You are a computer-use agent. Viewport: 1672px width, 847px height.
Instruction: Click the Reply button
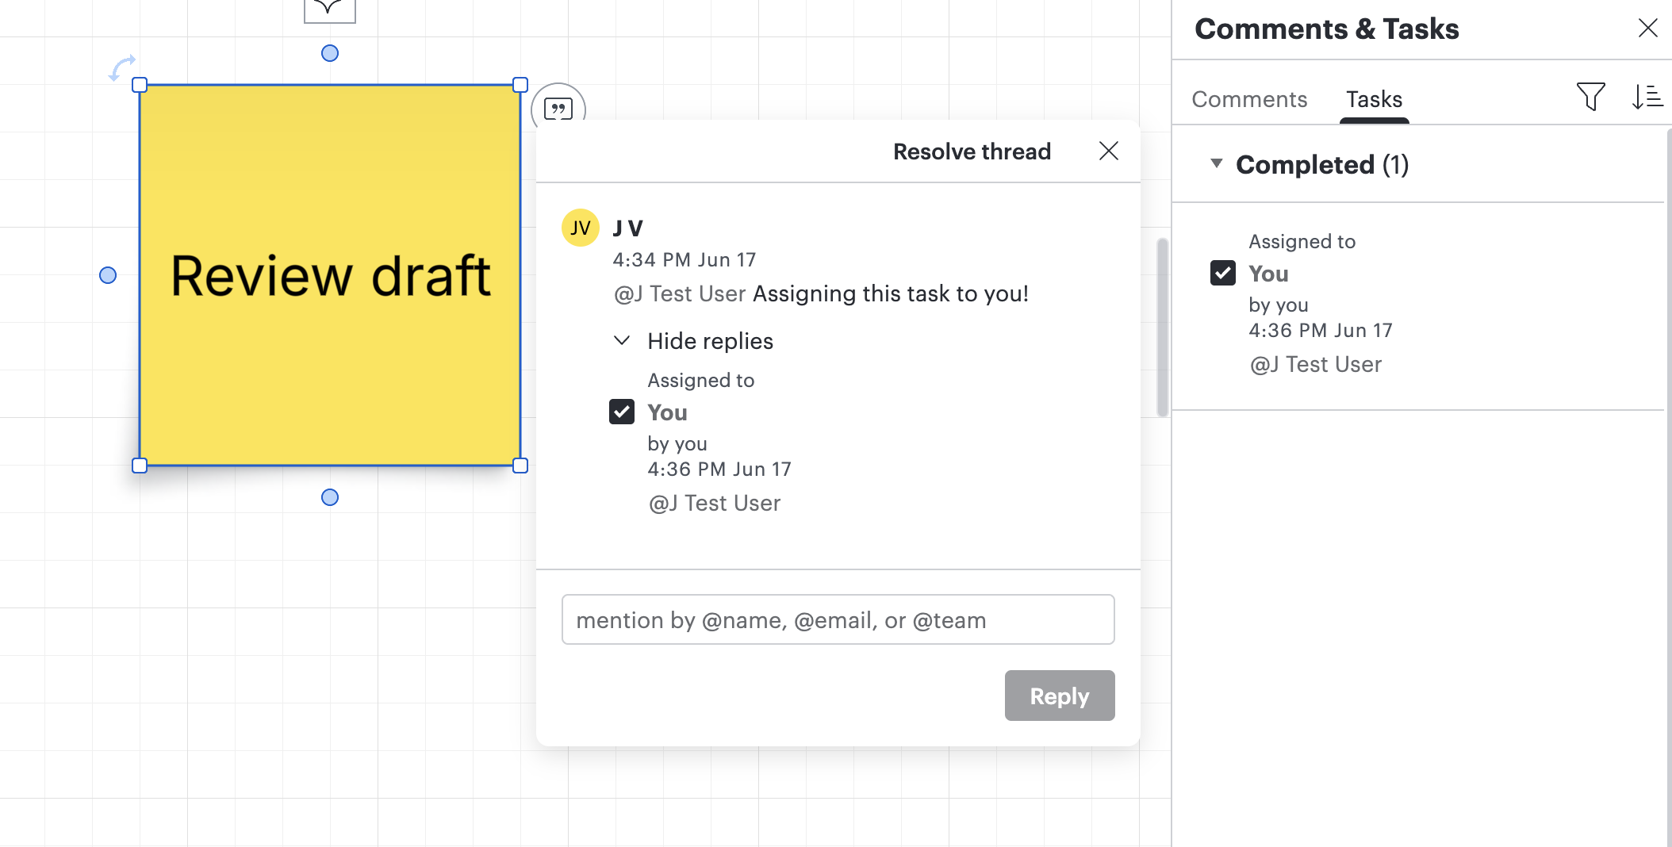[1060, 696]
